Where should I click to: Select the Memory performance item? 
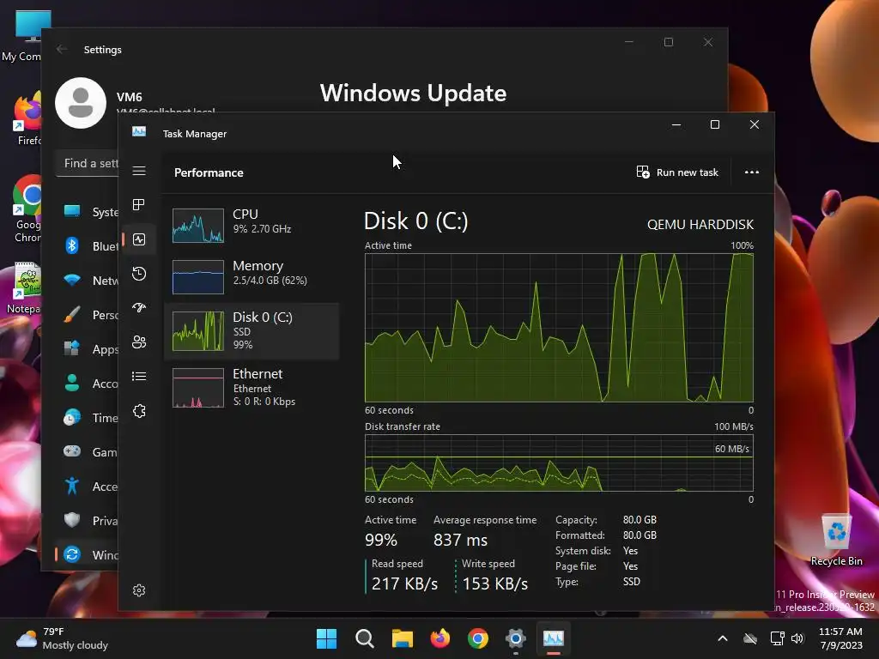pos(252,276)
